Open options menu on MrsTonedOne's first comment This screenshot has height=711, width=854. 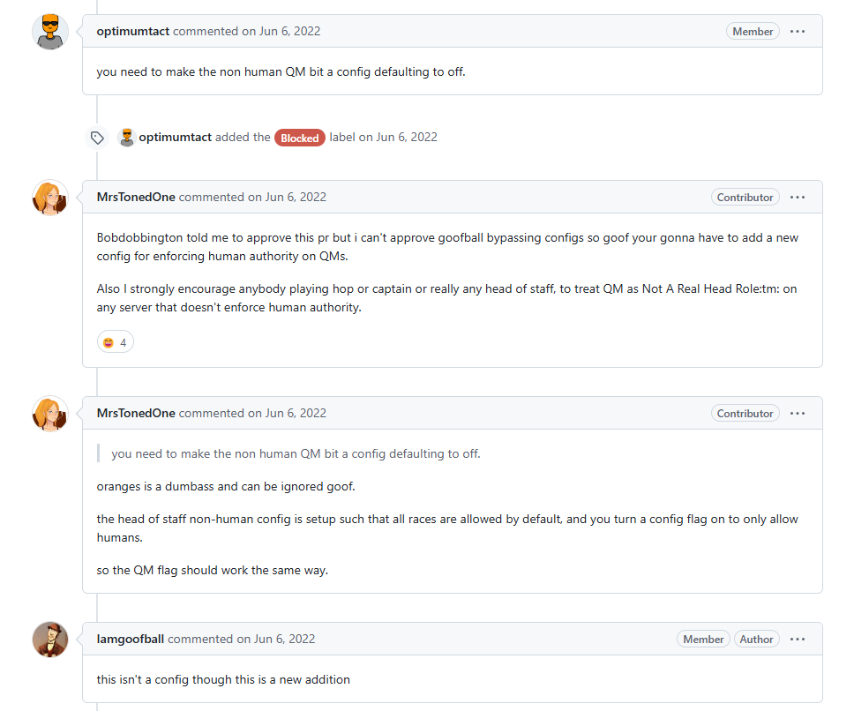click(x=798, y=197)
